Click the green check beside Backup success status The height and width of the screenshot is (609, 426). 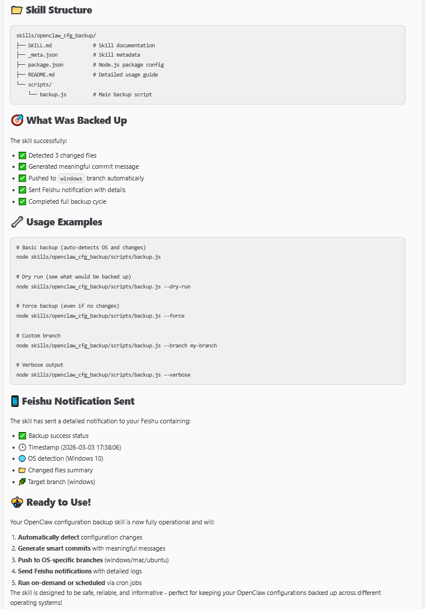[x=22, y=436]
